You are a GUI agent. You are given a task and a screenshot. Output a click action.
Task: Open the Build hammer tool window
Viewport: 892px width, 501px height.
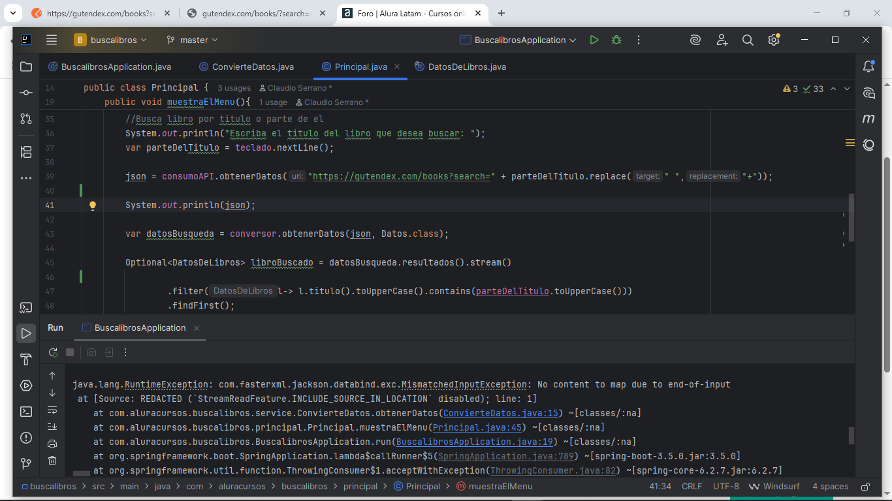pyautogui.click(x=26, y=359)
